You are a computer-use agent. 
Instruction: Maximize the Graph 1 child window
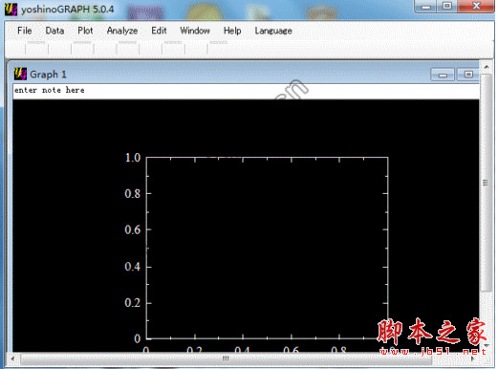[468, 75]
